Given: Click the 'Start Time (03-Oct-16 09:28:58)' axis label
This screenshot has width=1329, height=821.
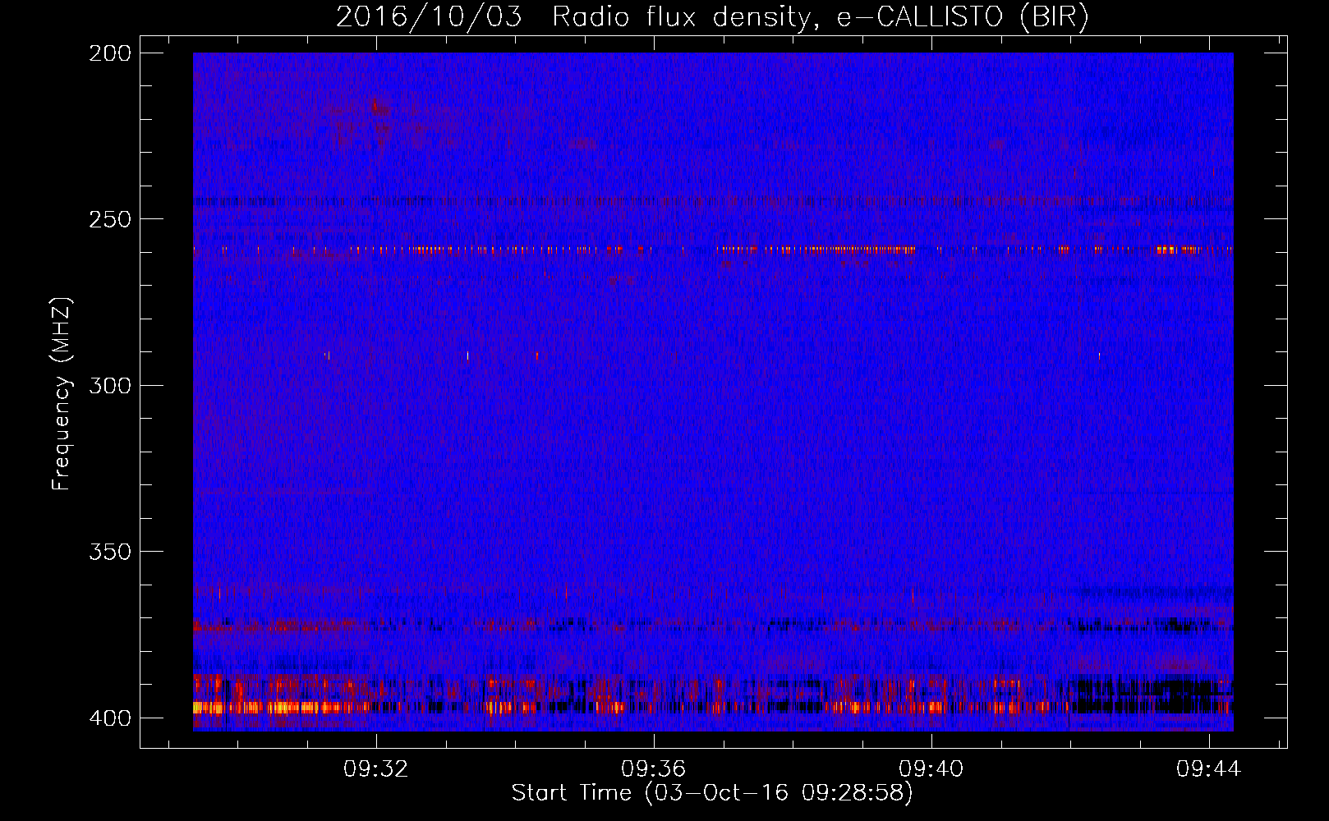Looking at the screenshot, I should [x=712, y=793].
